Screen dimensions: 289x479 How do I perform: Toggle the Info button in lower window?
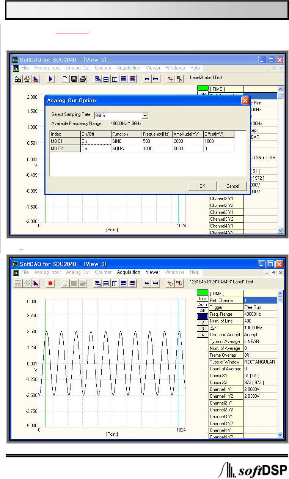[x=203, y=299]
